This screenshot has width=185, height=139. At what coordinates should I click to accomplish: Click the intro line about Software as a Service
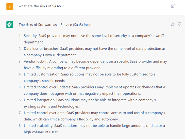tap(58, 25)
